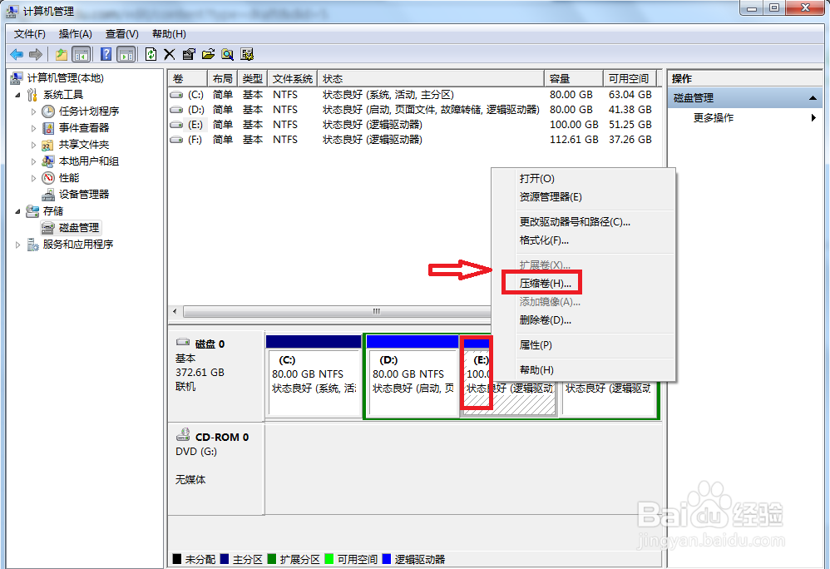Screen dimensions: 830x569
Task: Click the open folder toolbar icon
Action: pos(207,53)
